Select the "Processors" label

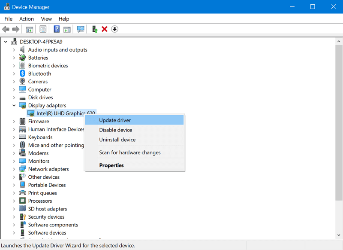point(40,201)
